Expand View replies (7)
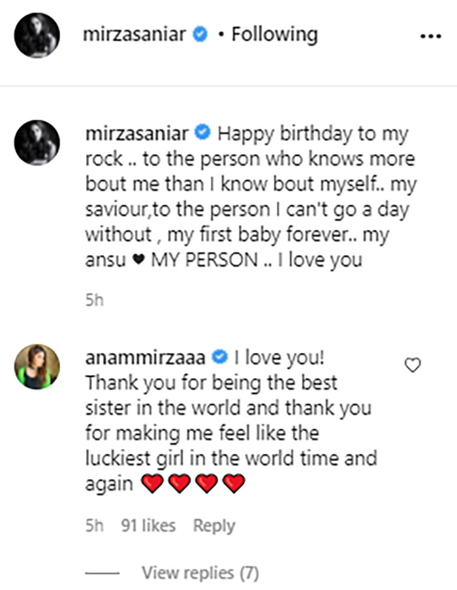Viewport: 457px width, 590px height. click(x=200, y=574)
